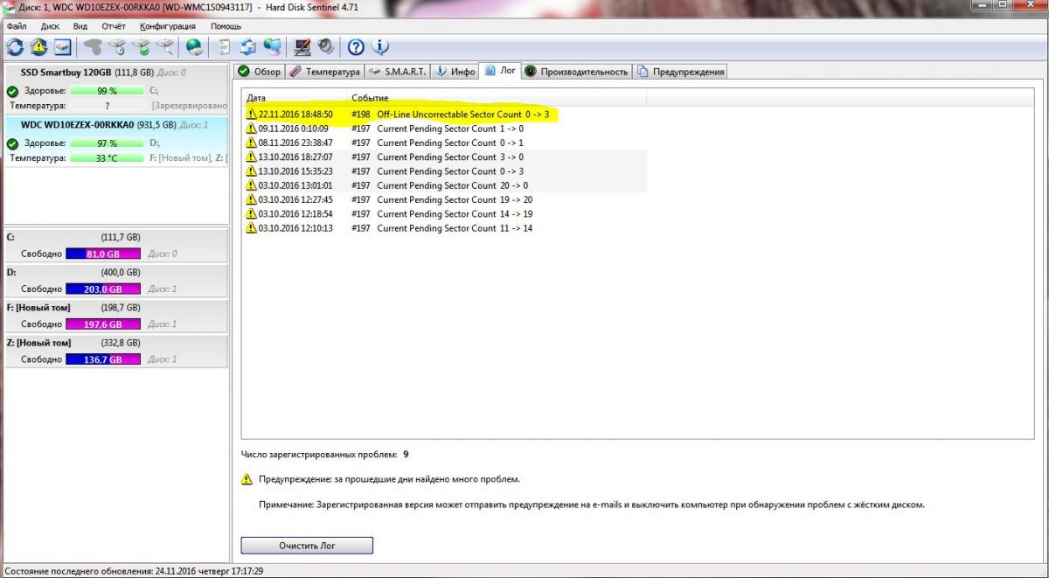Viewport: 1049px width, 578px height.
Task: Open the Конфигурация menu
Action: pos(168,26)
